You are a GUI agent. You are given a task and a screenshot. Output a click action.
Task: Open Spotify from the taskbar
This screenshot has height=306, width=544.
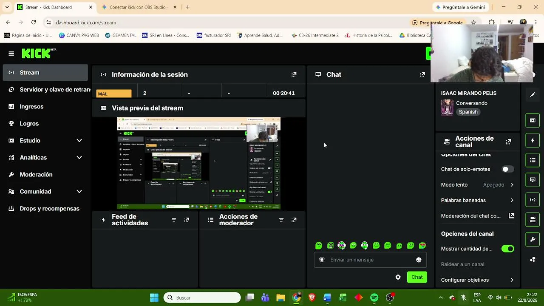pyautogui.click(x=374, y=297)
